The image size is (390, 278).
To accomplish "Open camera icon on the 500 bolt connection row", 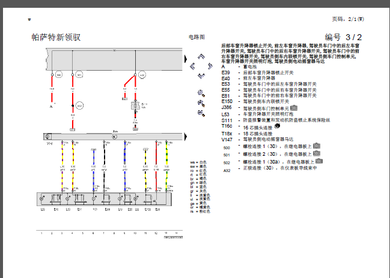I will click(316, 146).
